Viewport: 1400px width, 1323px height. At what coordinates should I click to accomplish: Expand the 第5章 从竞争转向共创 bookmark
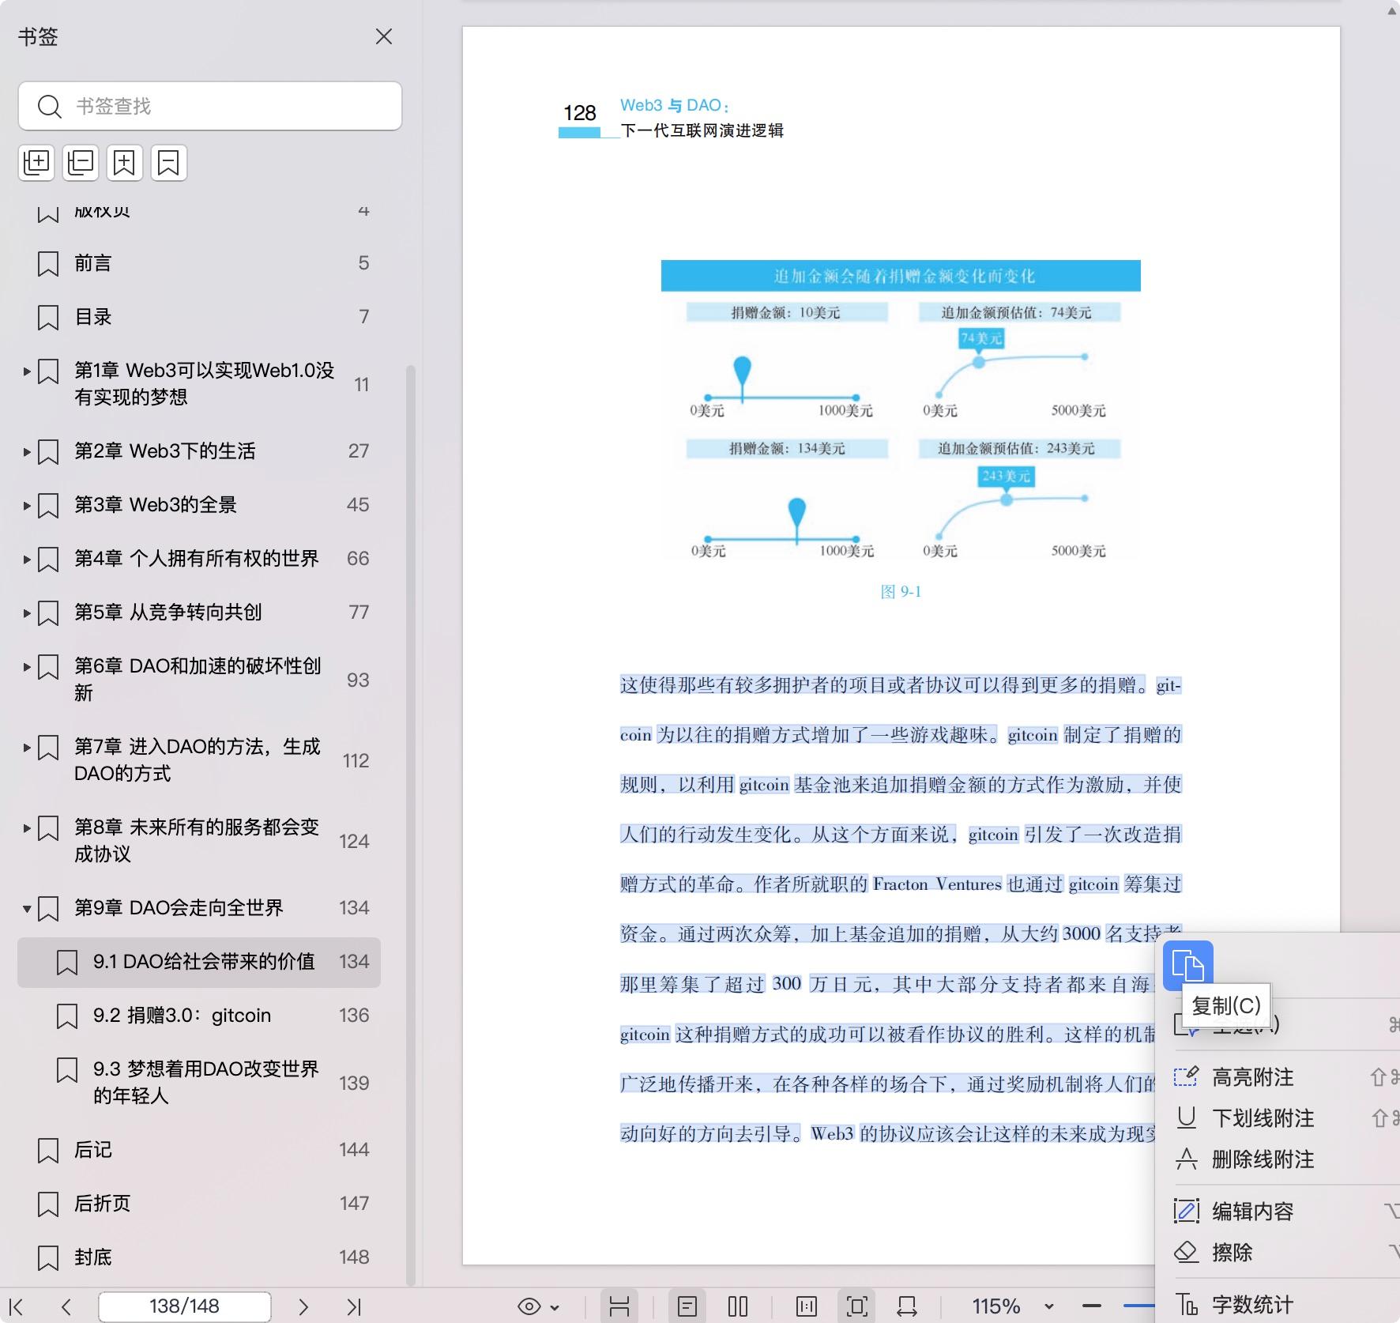tap(27, 612)
